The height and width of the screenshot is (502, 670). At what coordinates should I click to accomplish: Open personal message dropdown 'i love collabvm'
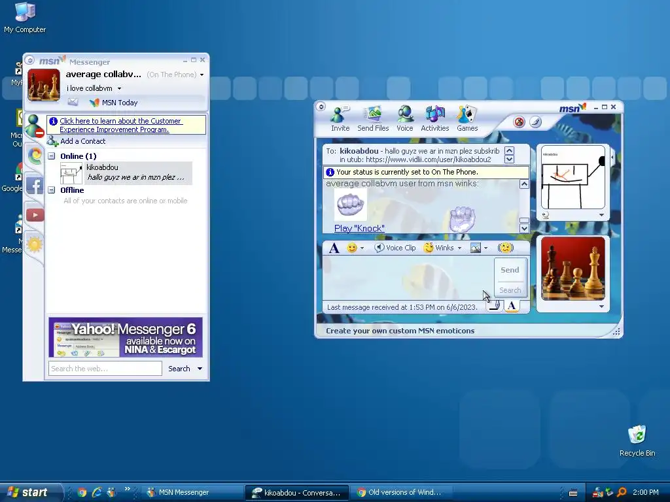119,88
